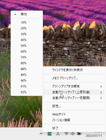Click the 2023/07/11 taskbar date
This screenshot has height=140, width=106.
[94, 136]
